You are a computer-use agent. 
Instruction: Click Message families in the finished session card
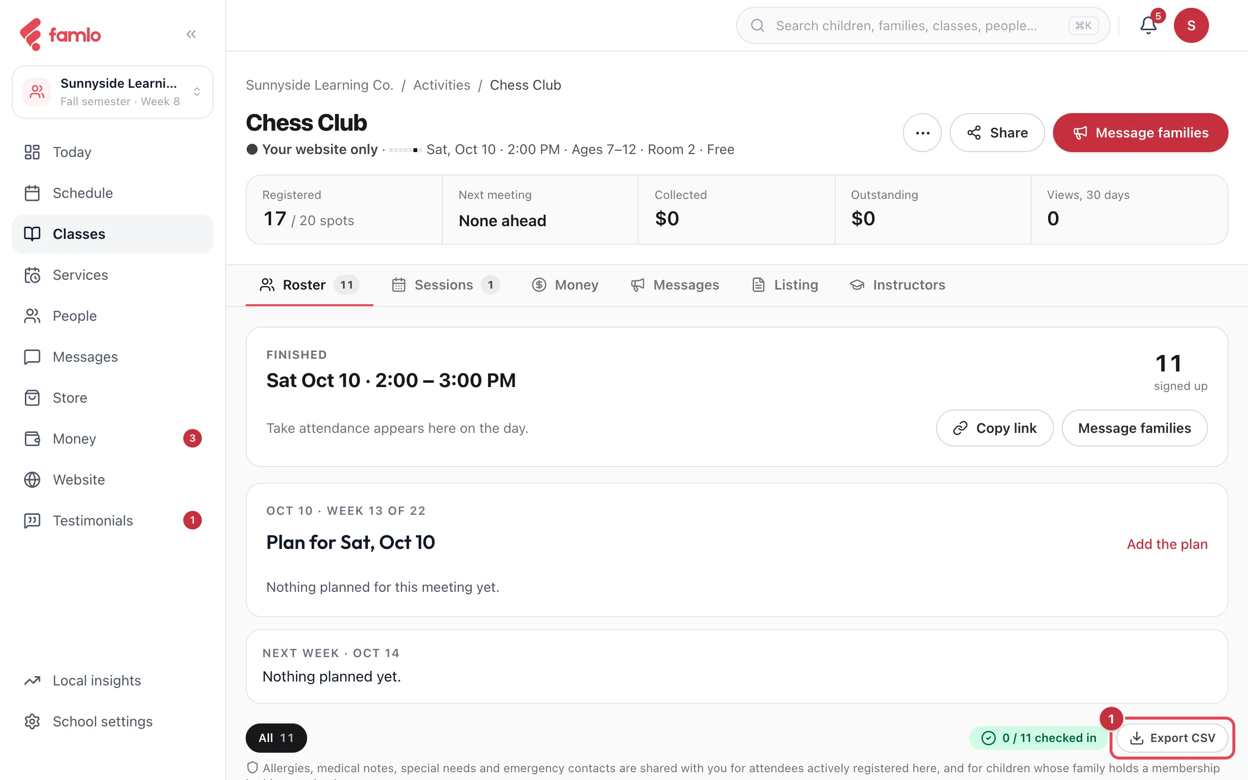(1134, 428)
